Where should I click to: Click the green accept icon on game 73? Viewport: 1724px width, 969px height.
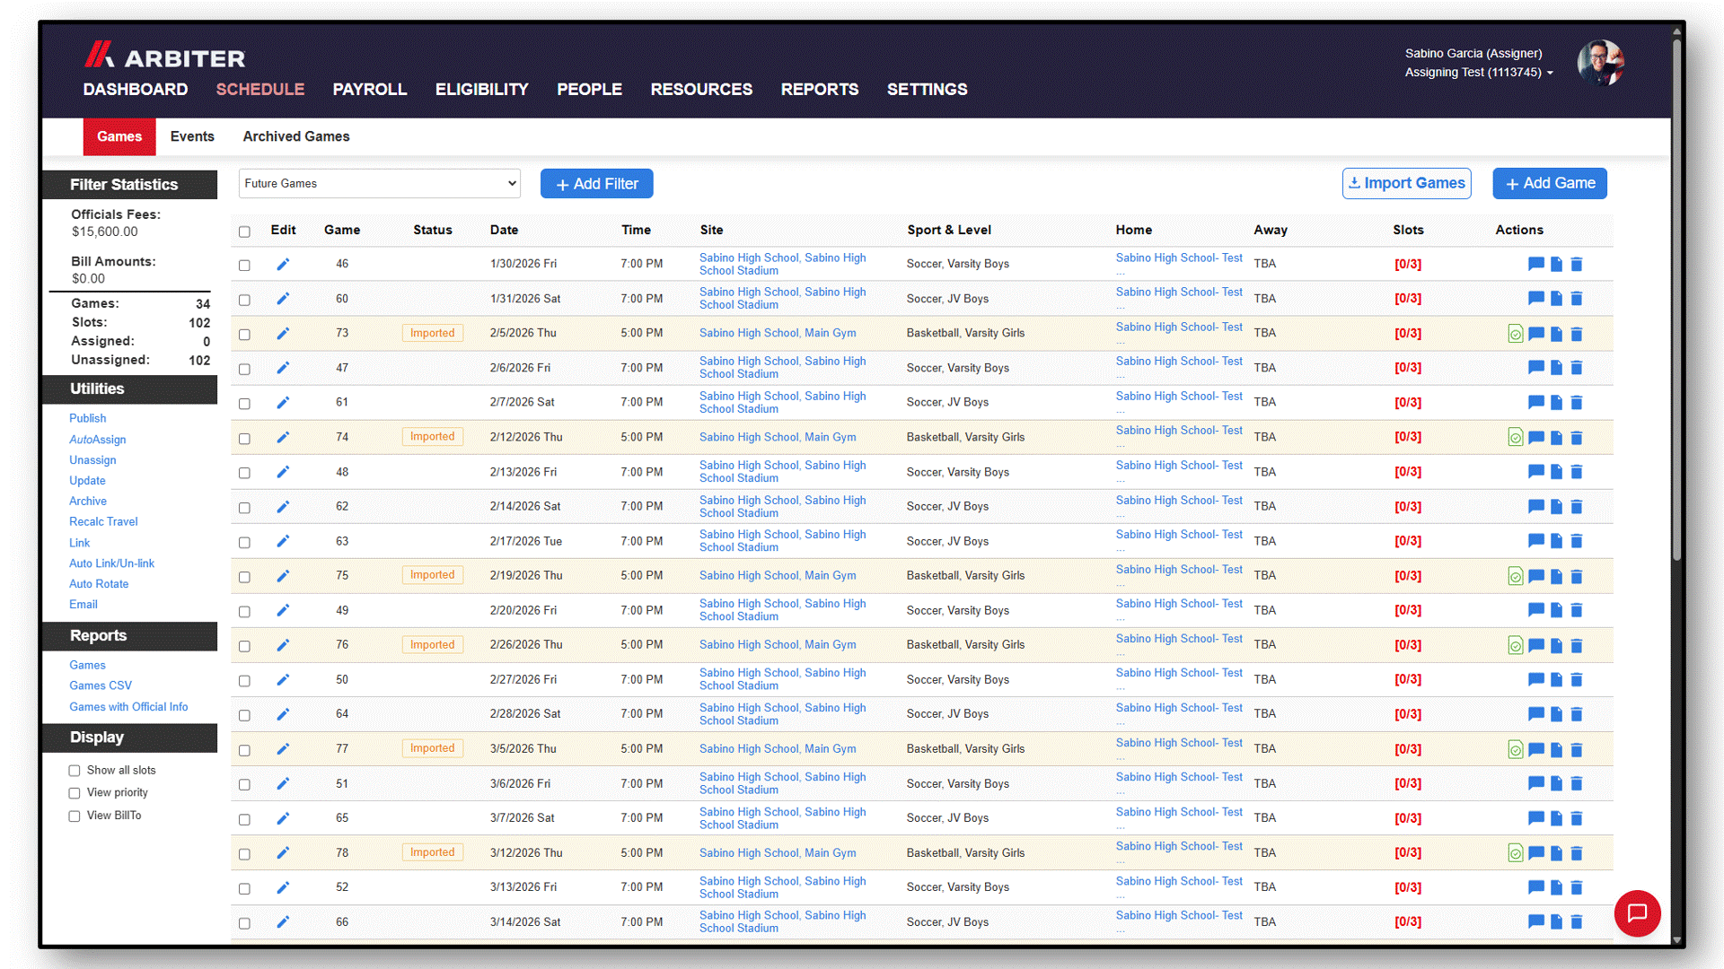tap(1516, 334)
